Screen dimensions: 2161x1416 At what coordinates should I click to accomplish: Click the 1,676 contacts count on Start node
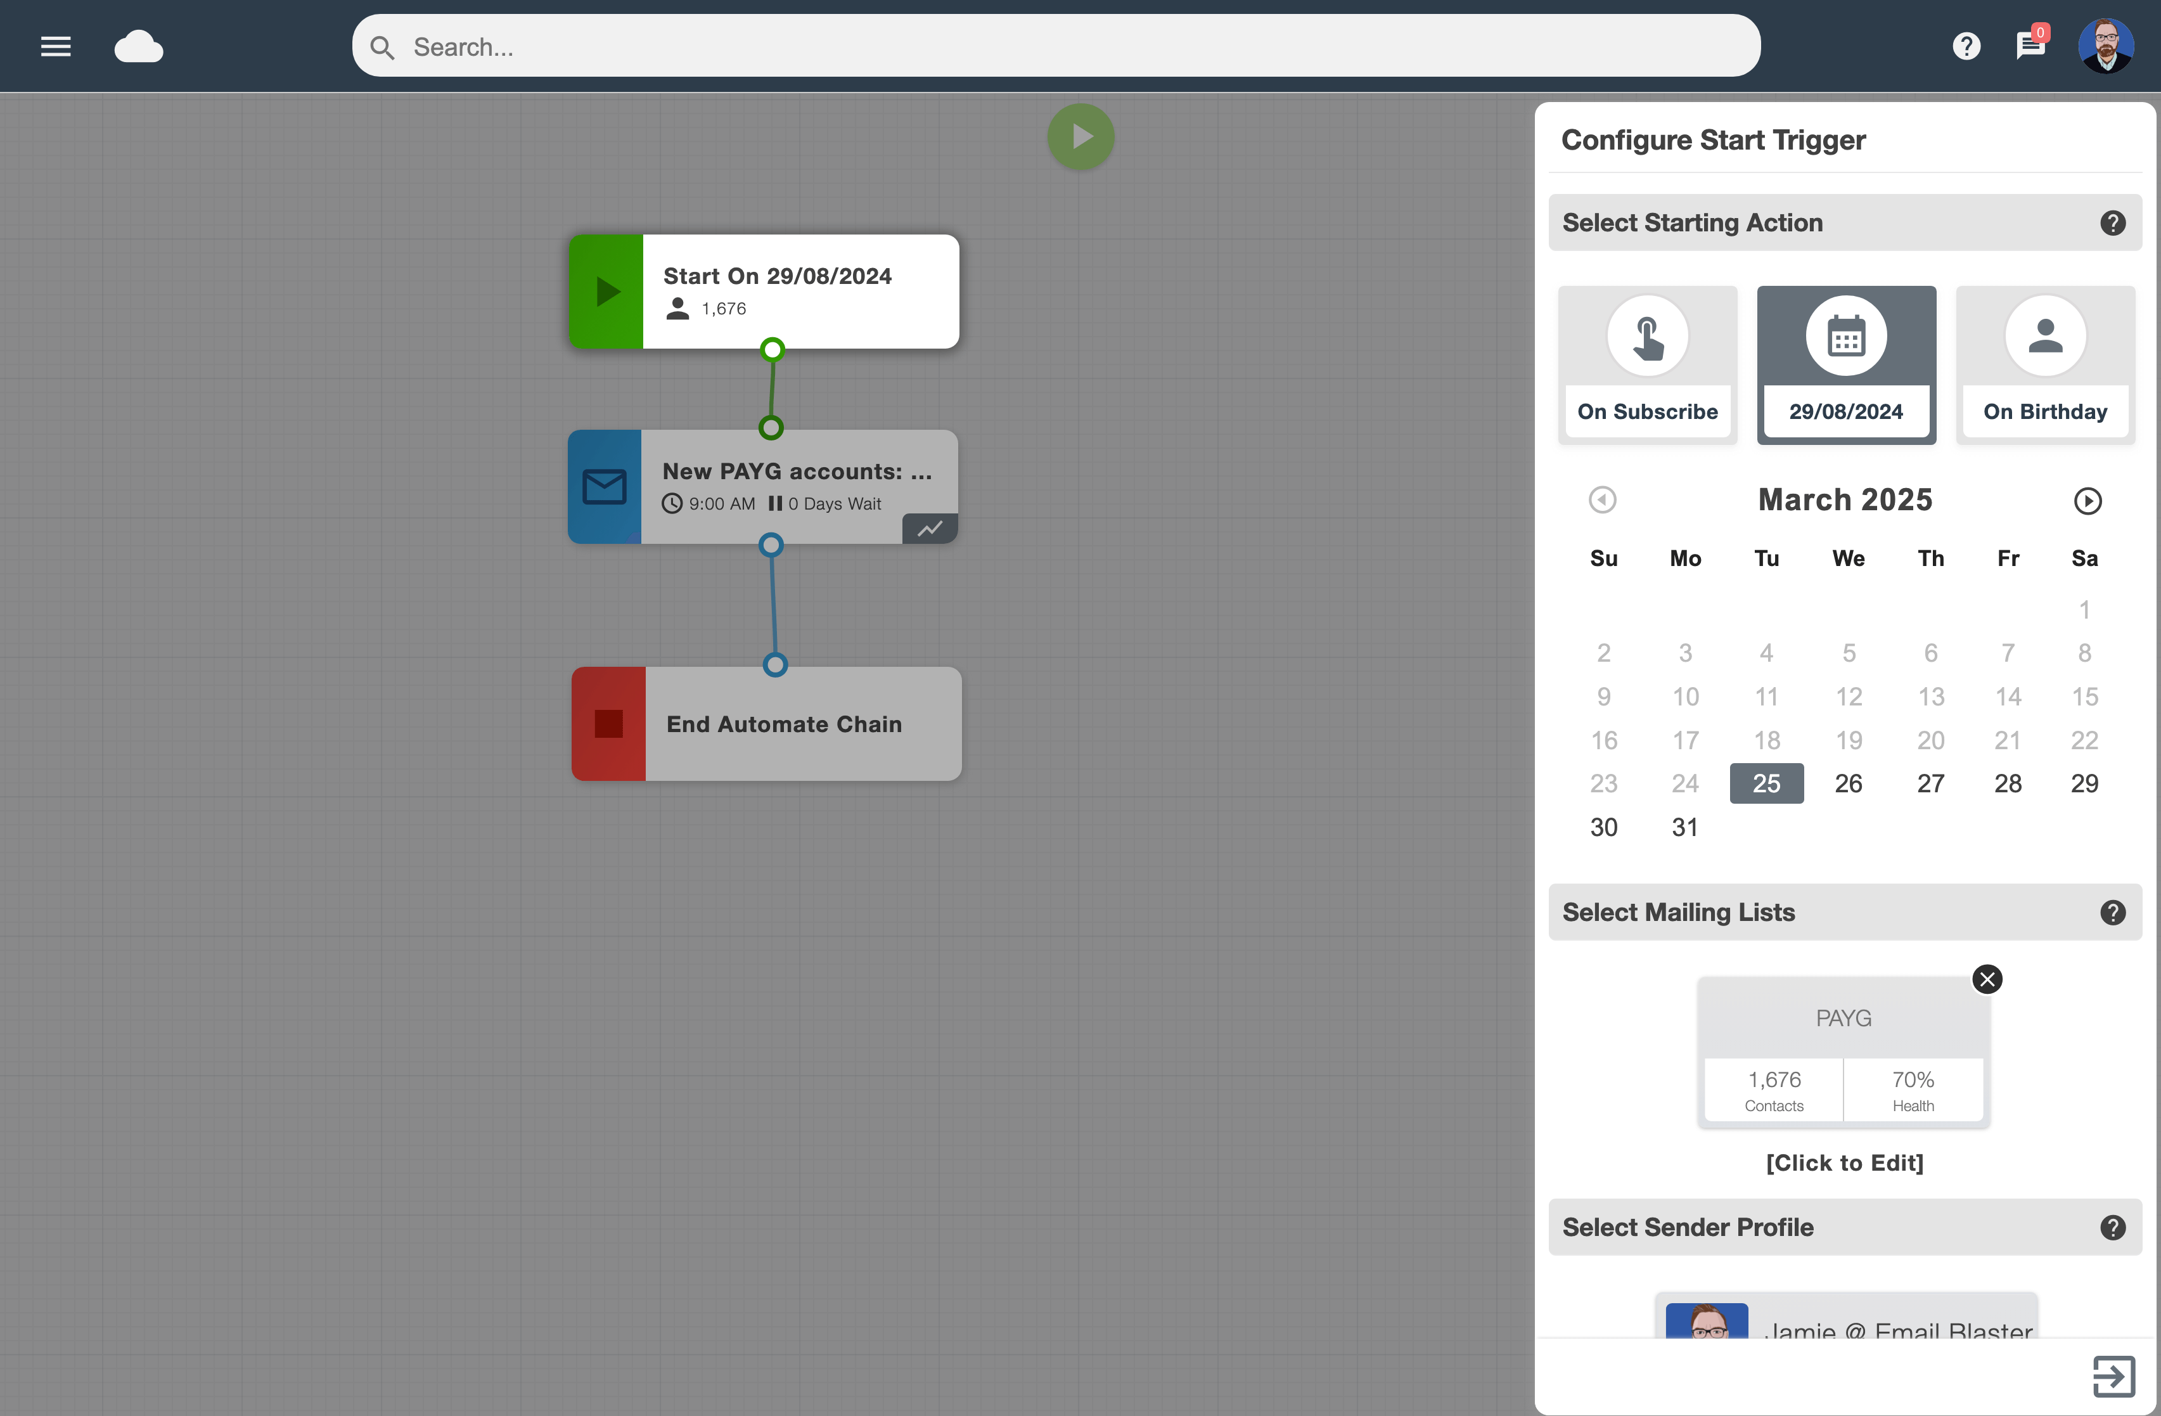[724, 309]
